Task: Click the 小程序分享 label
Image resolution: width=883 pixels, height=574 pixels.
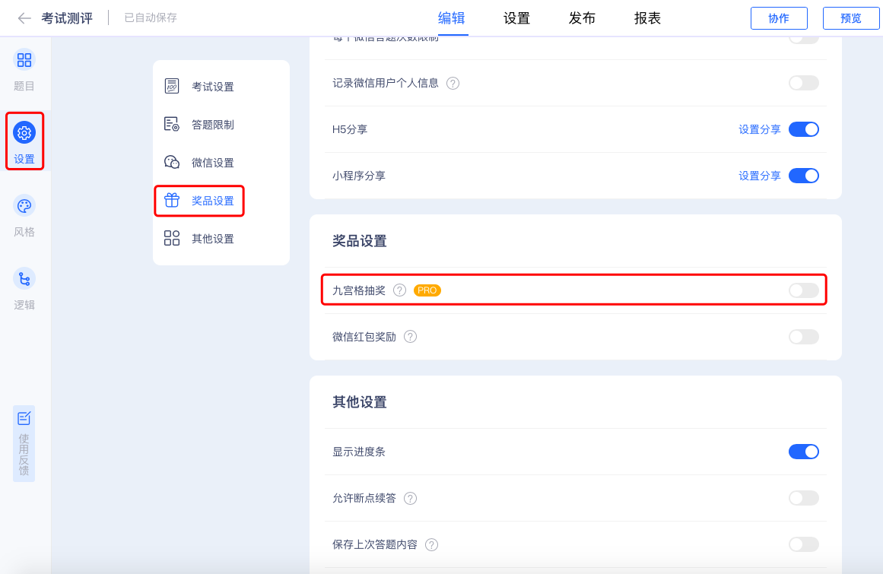Action: (x=359, y=176)
